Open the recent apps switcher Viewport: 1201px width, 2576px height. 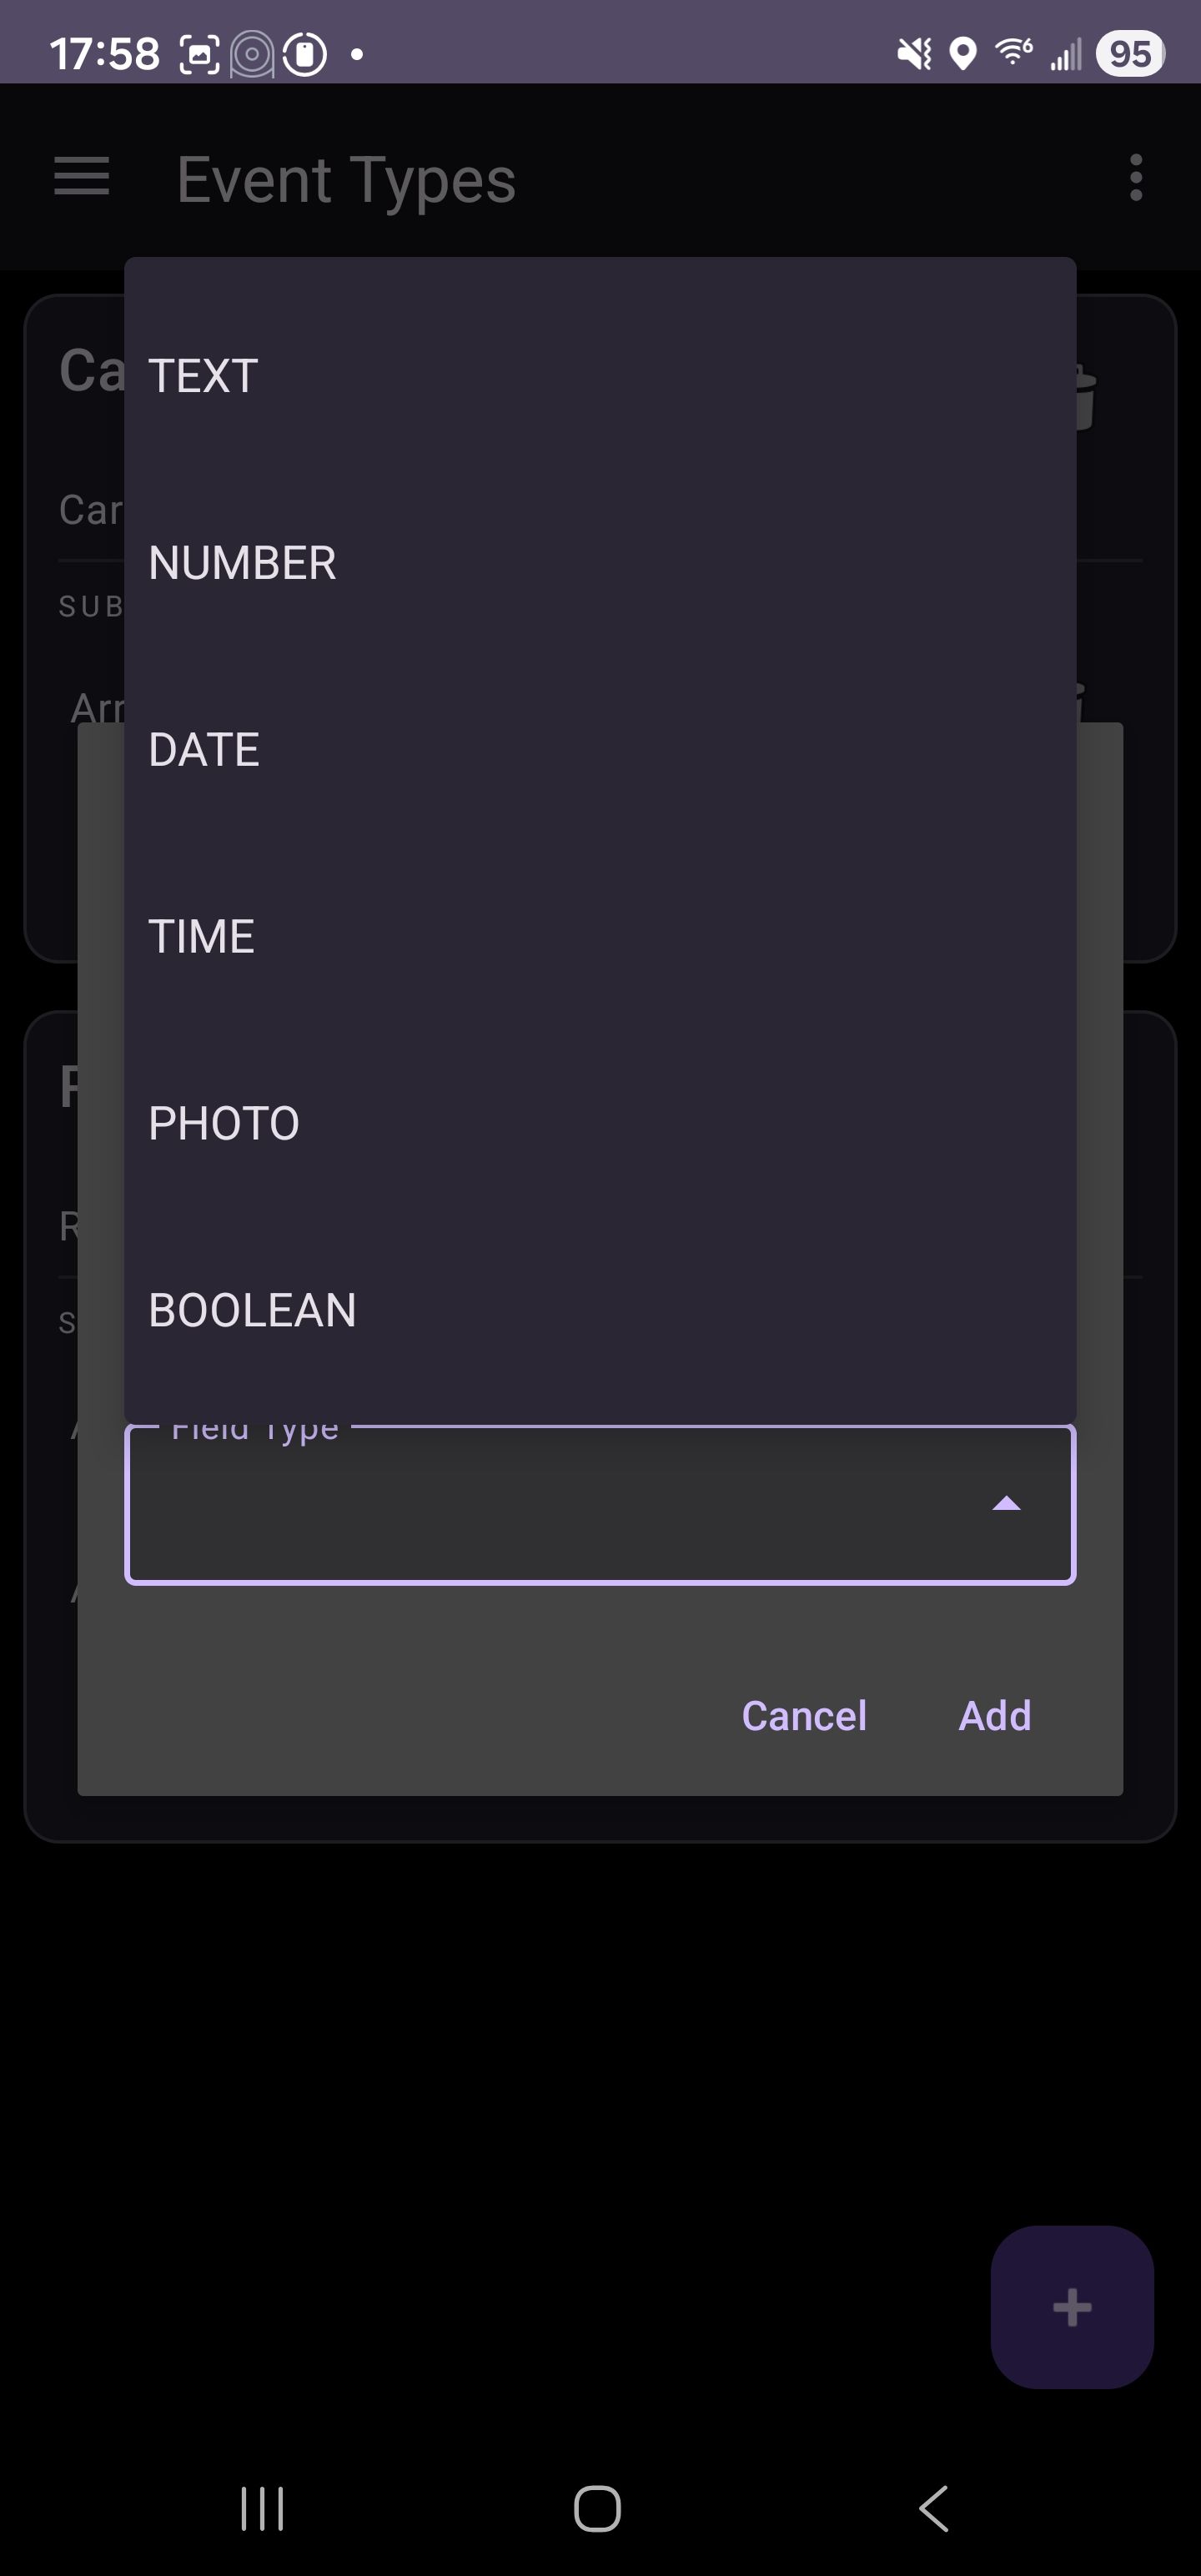pos(262,2508)
